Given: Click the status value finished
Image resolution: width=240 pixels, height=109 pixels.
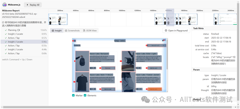Looking at the screenshot, I should click(215, 34).
